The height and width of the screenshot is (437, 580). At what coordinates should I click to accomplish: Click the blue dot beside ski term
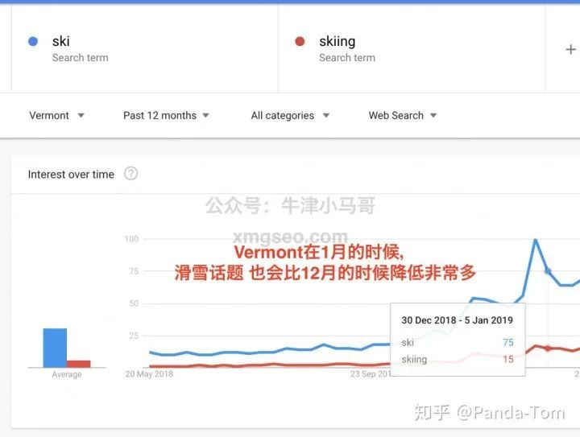pyautogui.click(x=33, y=41)
